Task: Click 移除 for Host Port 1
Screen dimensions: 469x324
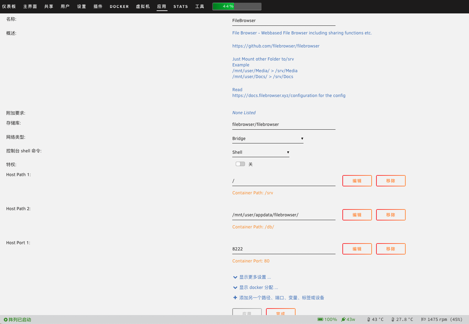Action: click(x=391, y=249)
